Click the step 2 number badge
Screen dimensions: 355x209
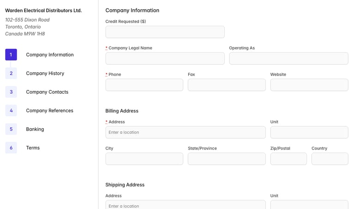click(11, 73)
